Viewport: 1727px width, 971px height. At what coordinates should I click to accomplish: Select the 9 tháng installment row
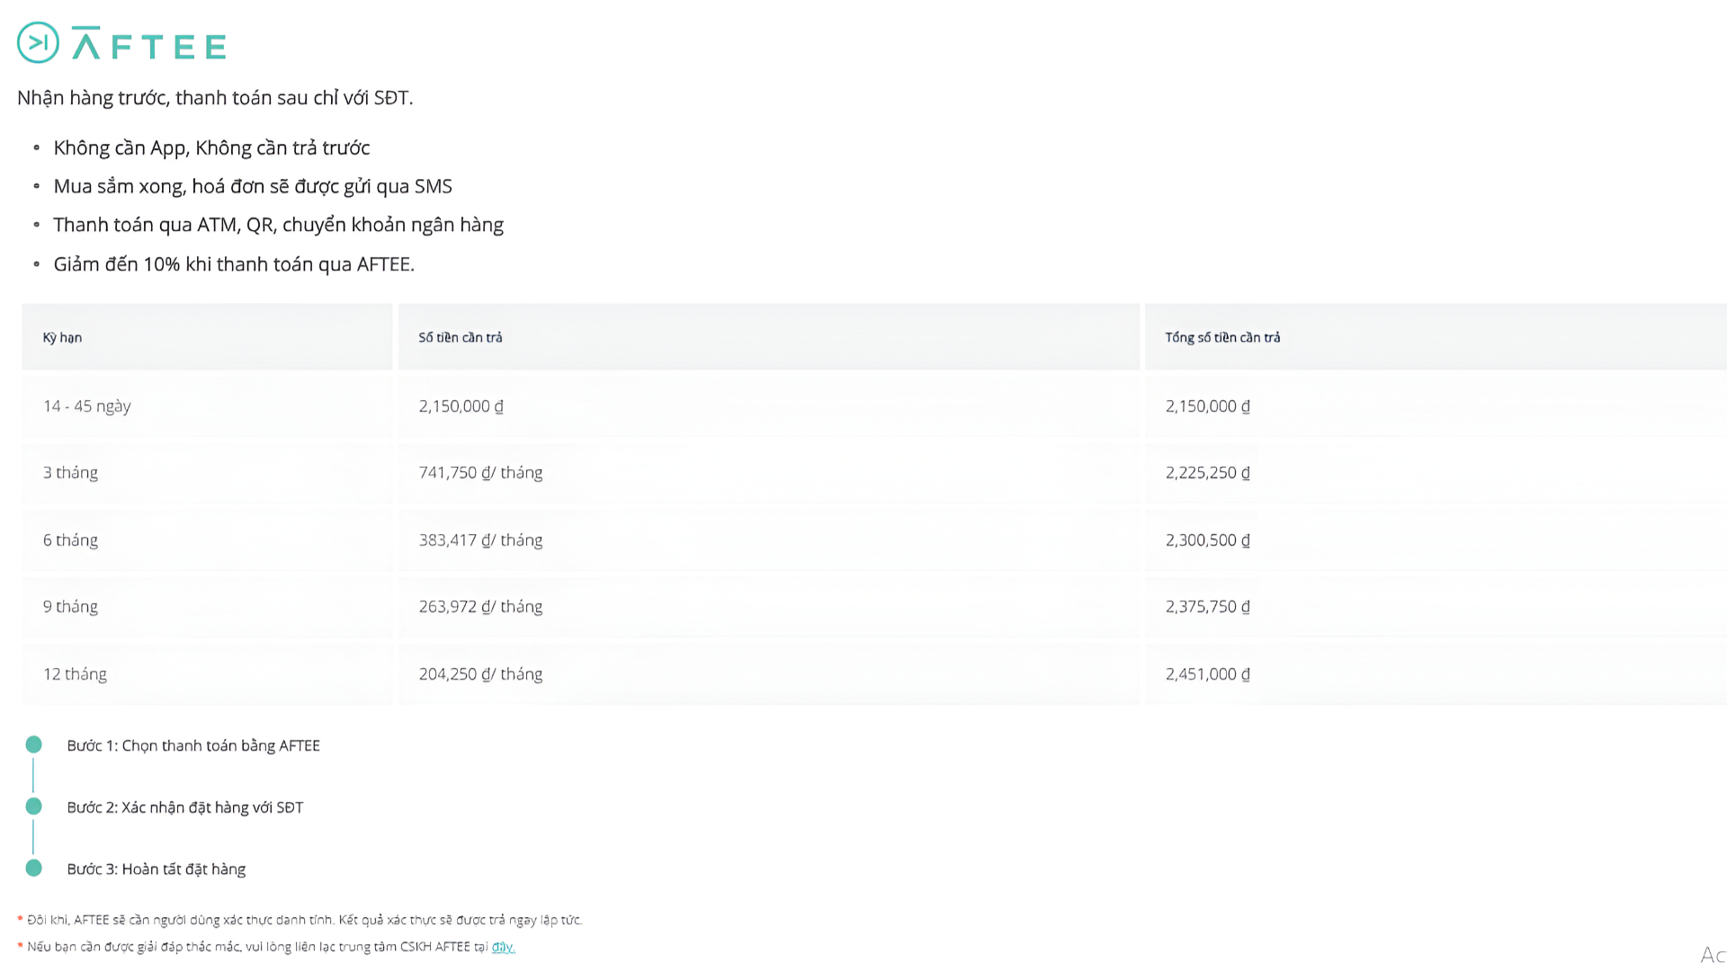(71, 607)
